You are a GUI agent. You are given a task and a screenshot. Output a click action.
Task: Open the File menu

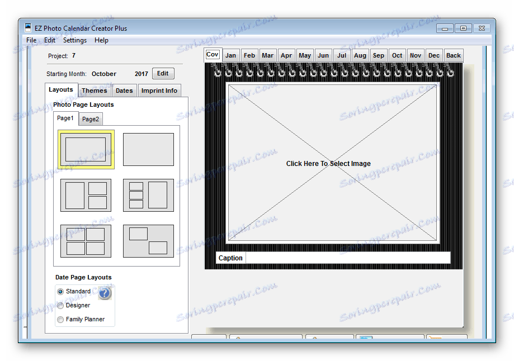pos(31,40)
